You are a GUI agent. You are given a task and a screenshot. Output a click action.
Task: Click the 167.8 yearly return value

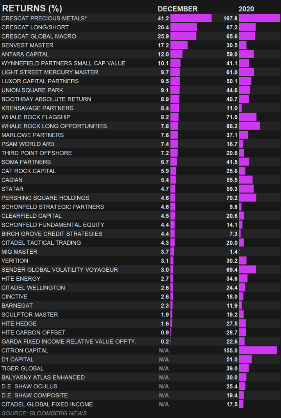[230, 18]
